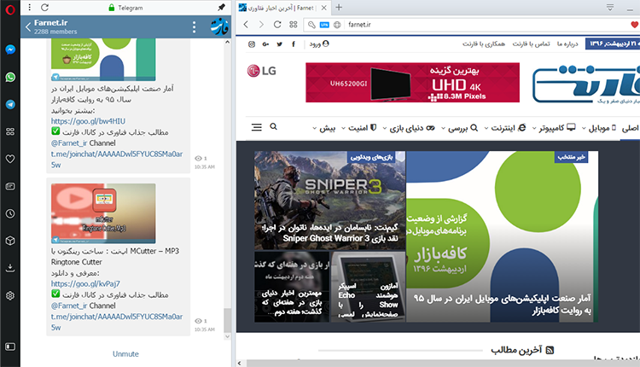Click Telegram chat scrollbar down arrow
This screenshot has height=367, width=640.
click(227, 337)
